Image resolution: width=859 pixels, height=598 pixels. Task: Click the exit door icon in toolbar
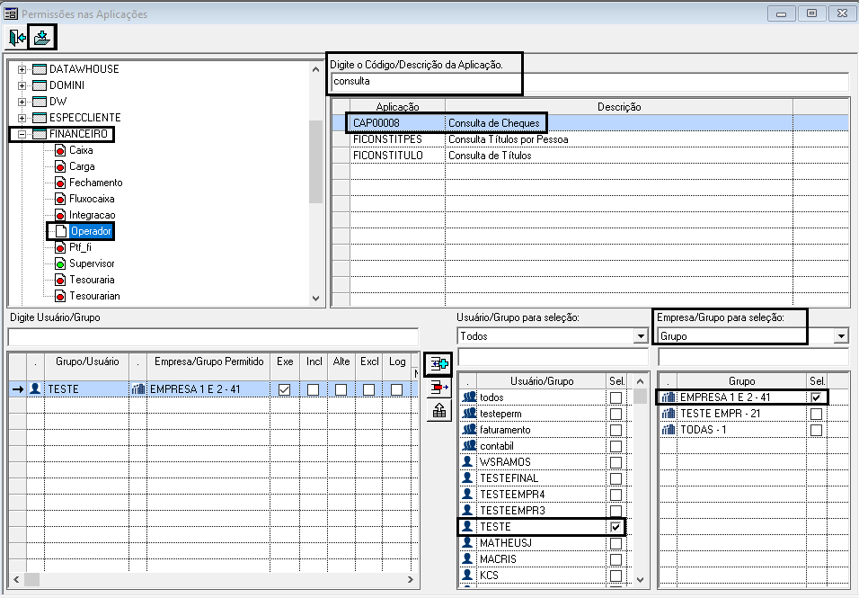(17, 38)
